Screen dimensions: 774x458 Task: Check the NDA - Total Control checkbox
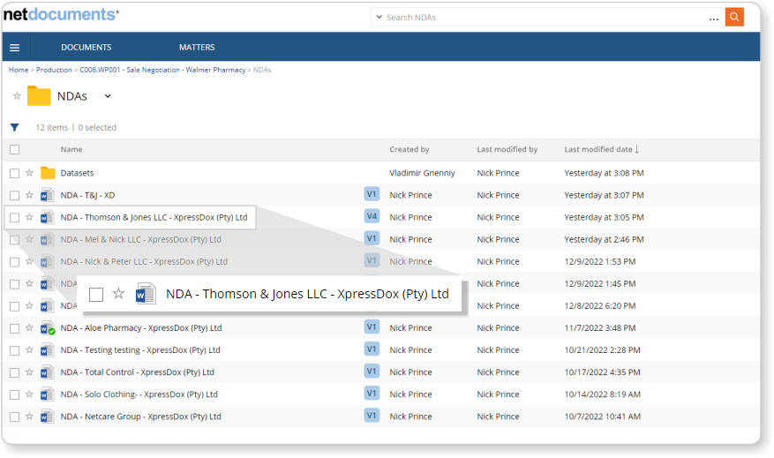[x=15, y=373]
